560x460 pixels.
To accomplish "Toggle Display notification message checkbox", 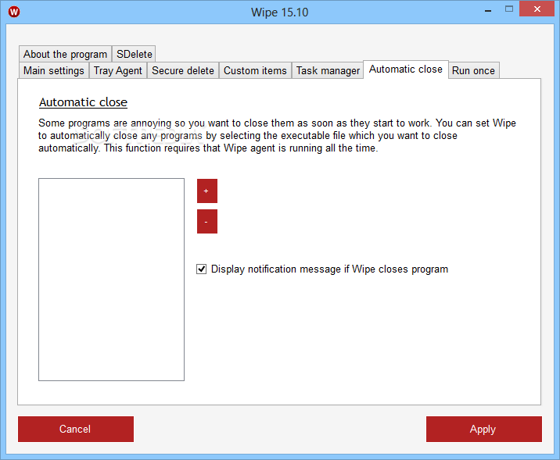I will pos(202,269).
